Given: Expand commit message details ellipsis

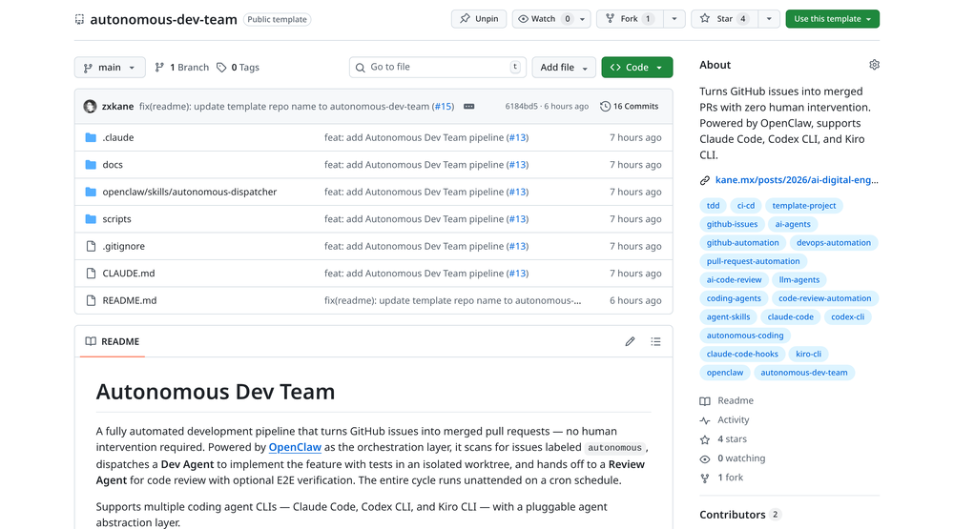Looking at the screenshot, I should coord(469,107).
